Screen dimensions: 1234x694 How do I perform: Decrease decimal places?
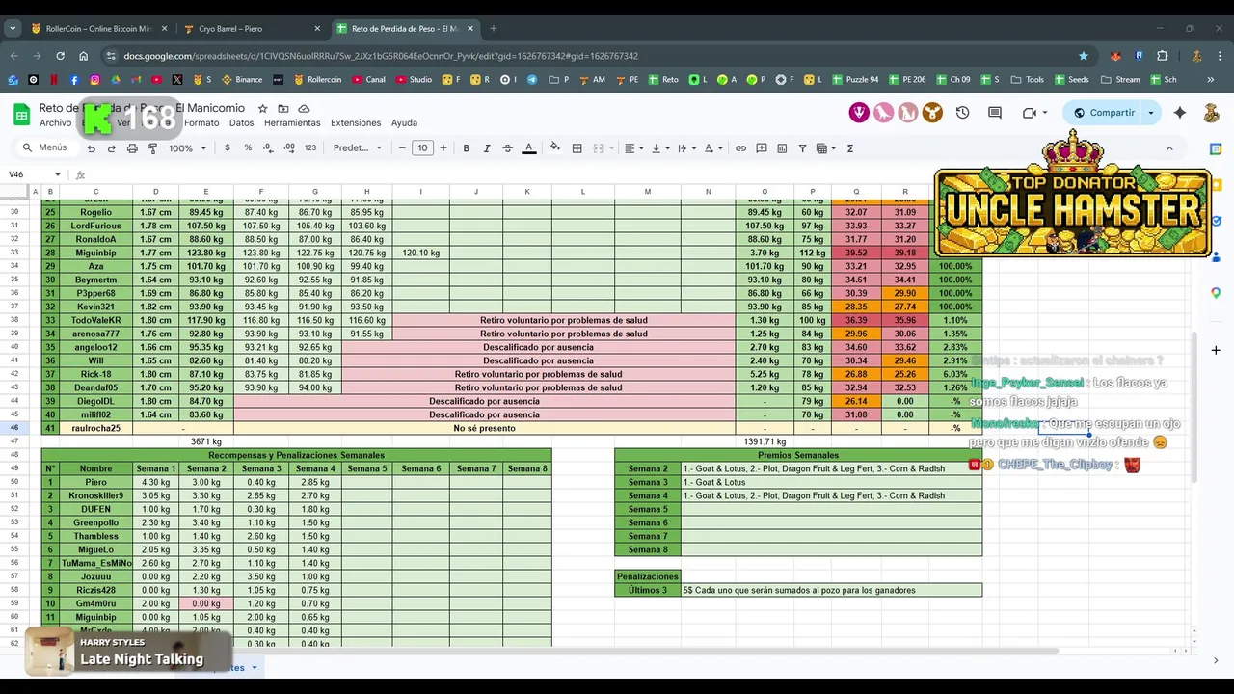269,148
